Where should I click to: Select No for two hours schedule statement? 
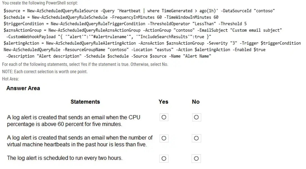tap(196, 158)
